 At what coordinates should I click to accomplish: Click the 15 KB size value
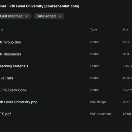(126, 102)
